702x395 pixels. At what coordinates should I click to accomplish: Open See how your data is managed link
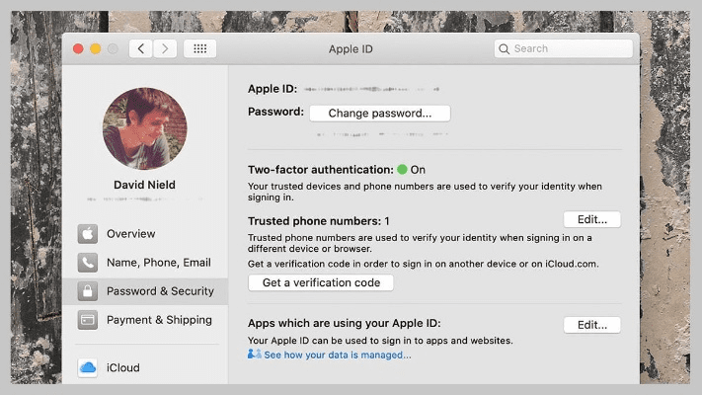tap(337, 355)
